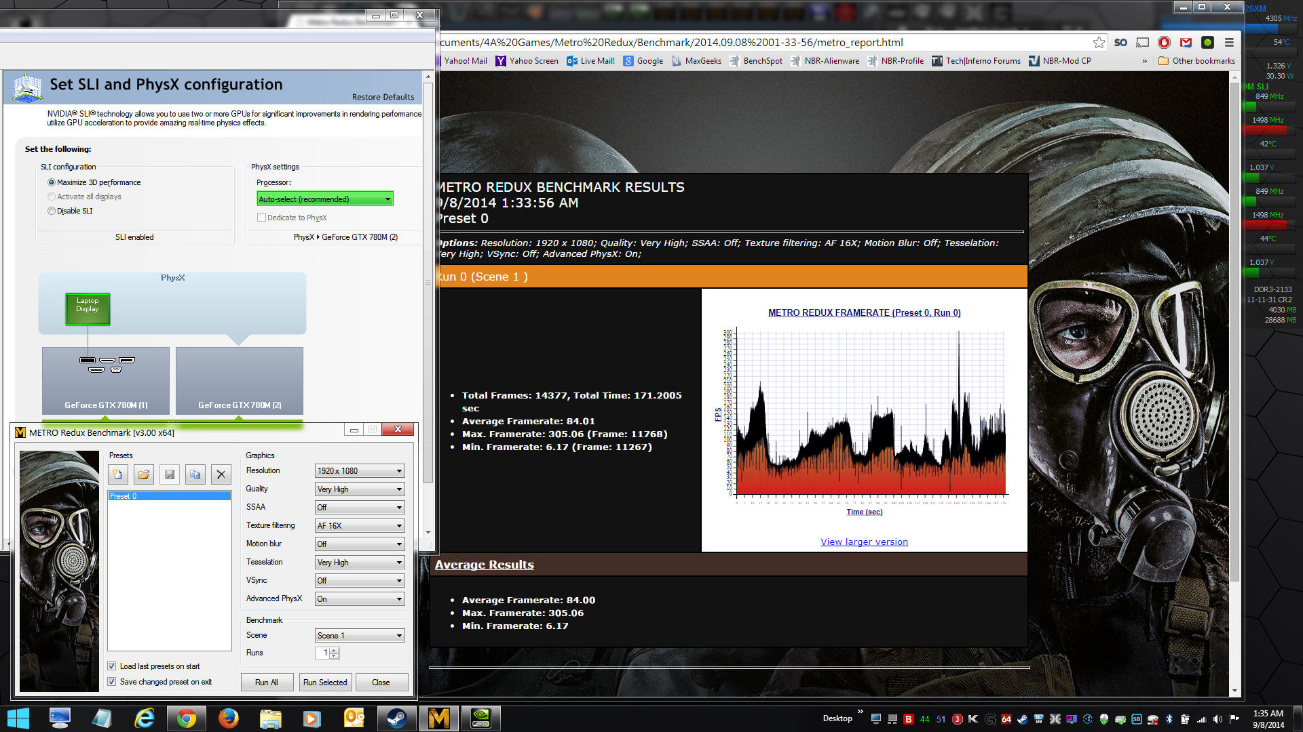This screenshot has width=1303, height=732.
Task: Click Close in Metro Benchmark dialog
Action: (381, 683)
